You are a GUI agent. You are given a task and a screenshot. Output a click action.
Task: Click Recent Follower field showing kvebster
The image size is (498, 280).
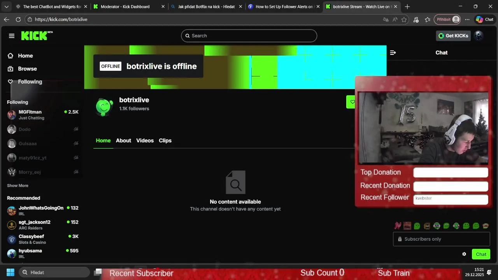(x=451, y=199)
